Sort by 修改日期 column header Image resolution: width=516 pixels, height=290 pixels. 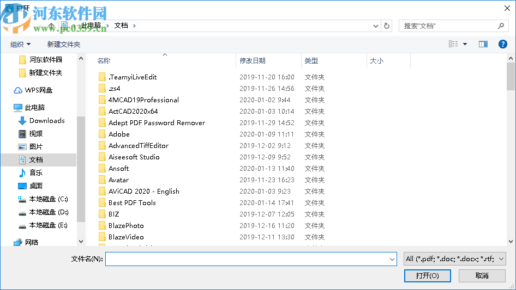tap(253, 61)
